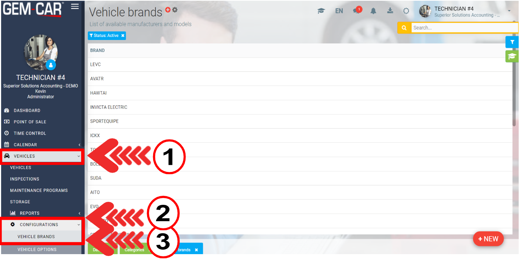Open the blue filter side tab

point(512,42)
